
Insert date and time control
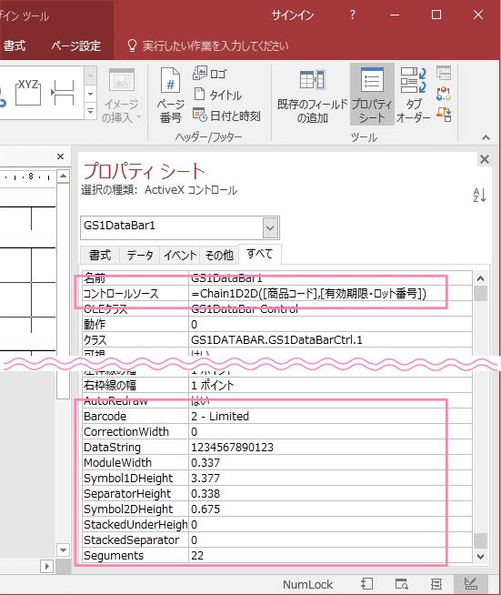(x=226, y=116)
